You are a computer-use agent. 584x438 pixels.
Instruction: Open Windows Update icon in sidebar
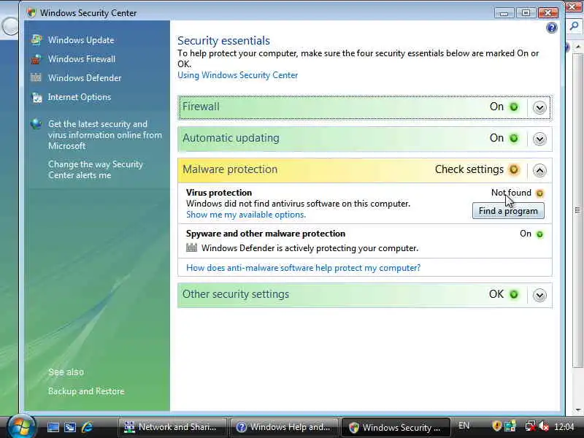point(36,40)
